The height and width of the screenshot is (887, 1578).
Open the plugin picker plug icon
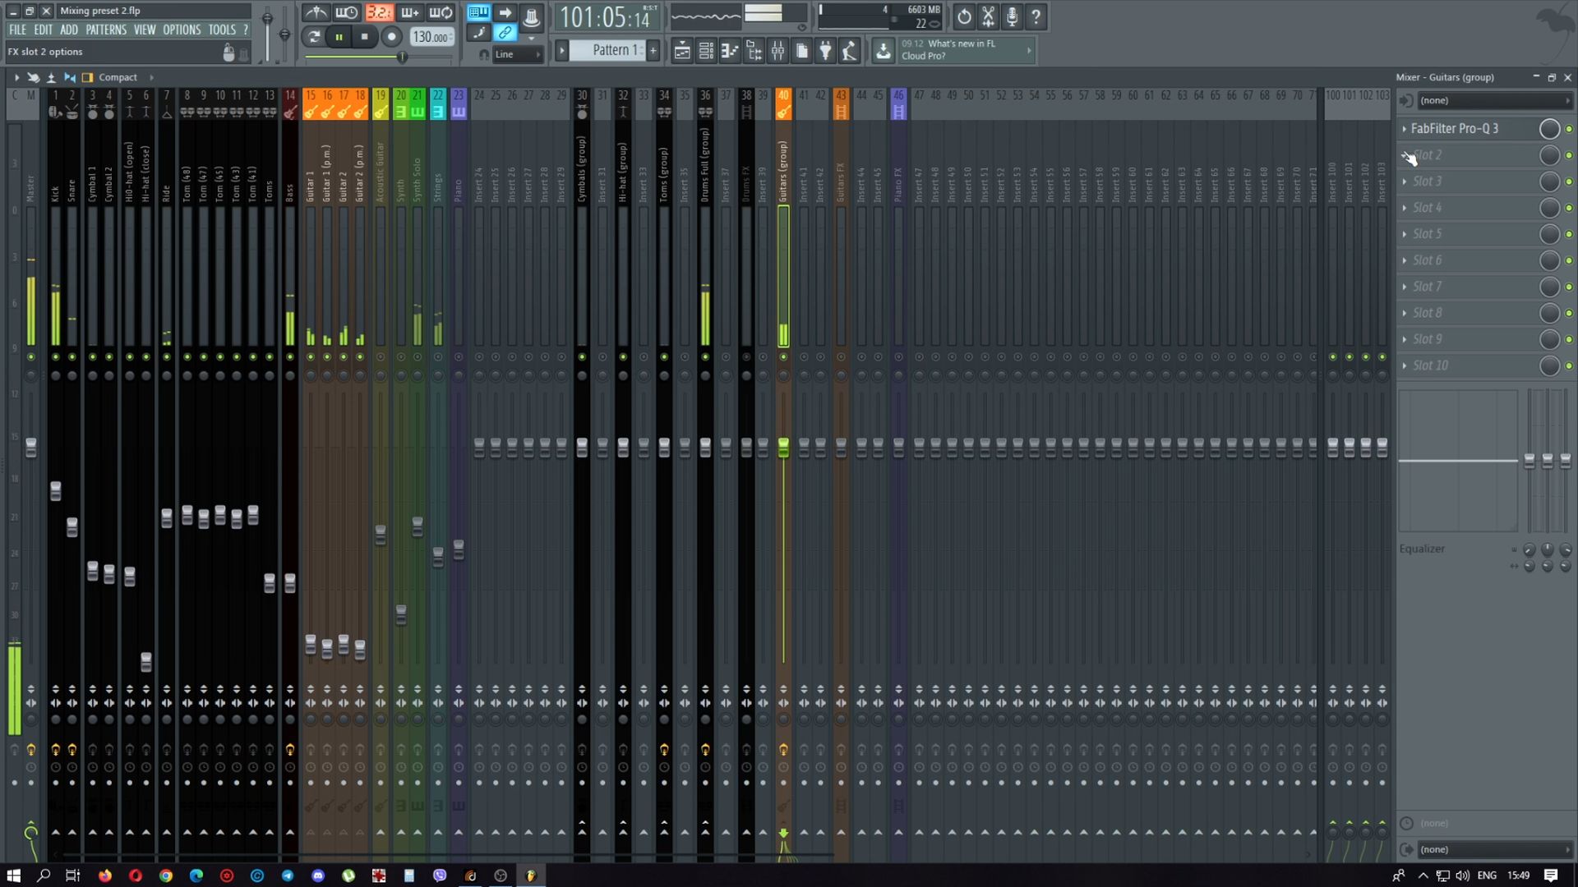tap(825, 51)
